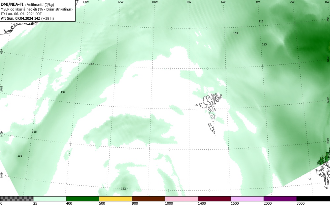Image resolution: width=330 pixels, height=206 pixels.
Task: Click the map value 131
Action: (x=20, y=156)
